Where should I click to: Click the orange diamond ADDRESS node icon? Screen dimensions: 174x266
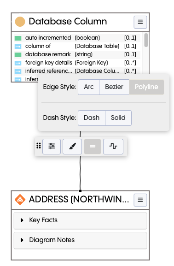pyautogui.click(x=20, y=200)
